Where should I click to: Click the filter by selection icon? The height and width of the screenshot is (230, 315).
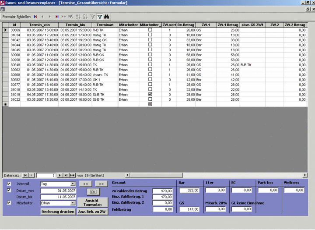(x=92, y=17)
